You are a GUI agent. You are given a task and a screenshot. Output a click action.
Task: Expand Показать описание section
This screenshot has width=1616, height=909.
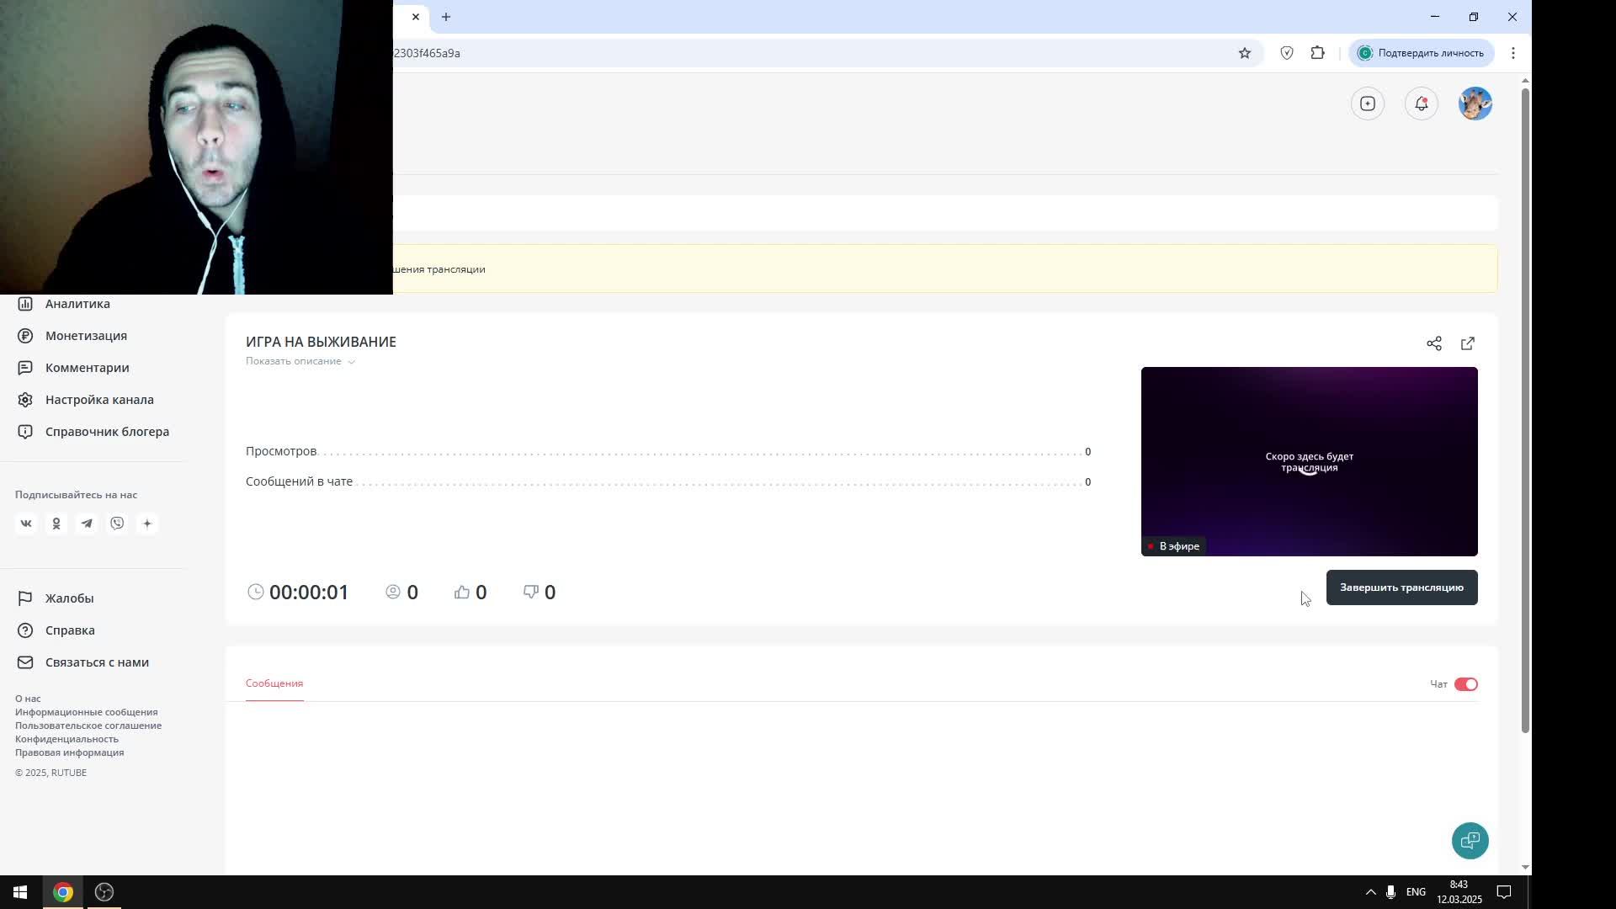coord(300,361)
